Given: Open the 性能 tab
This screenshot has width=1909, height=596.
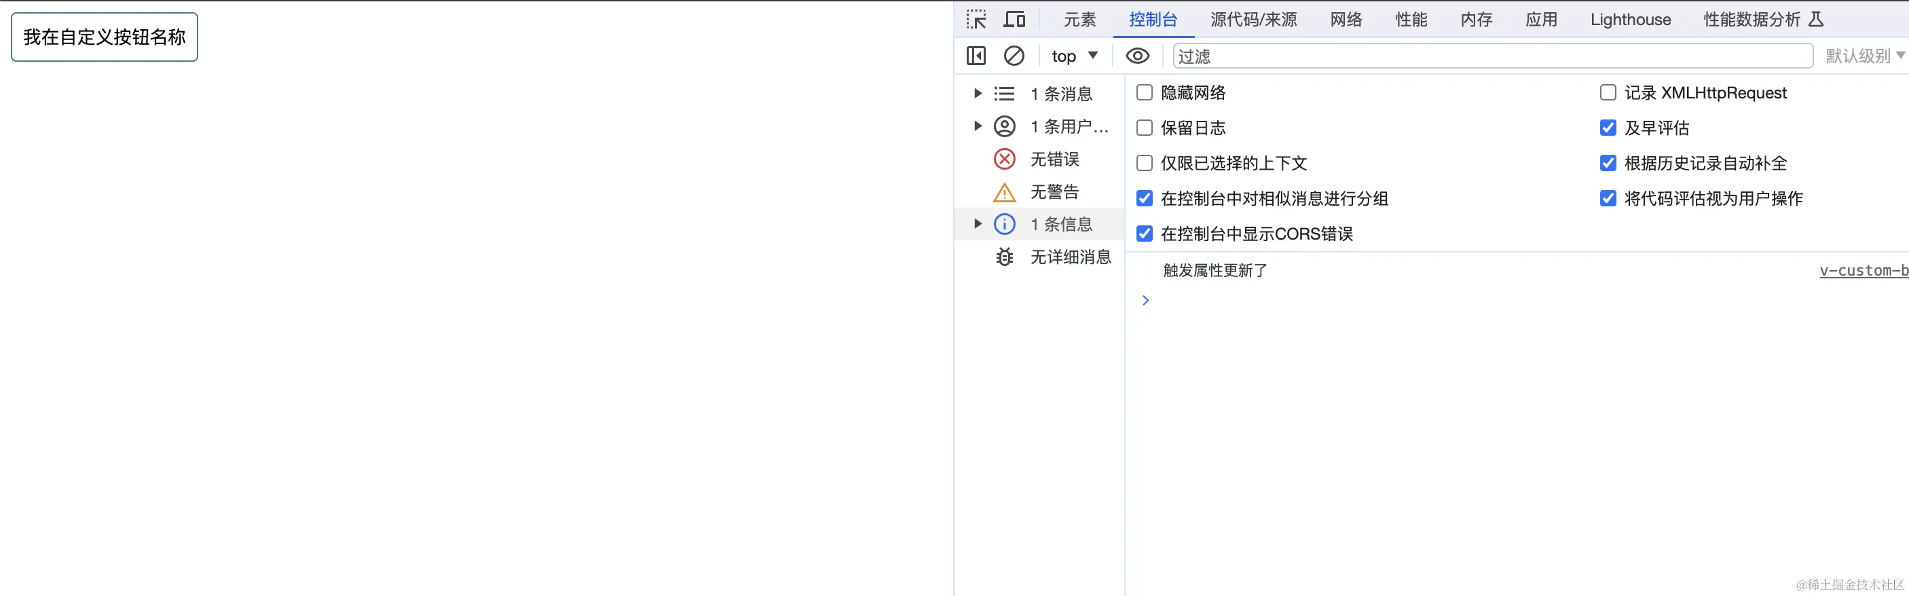Looking at the screenshot, I should point(1412,19).
